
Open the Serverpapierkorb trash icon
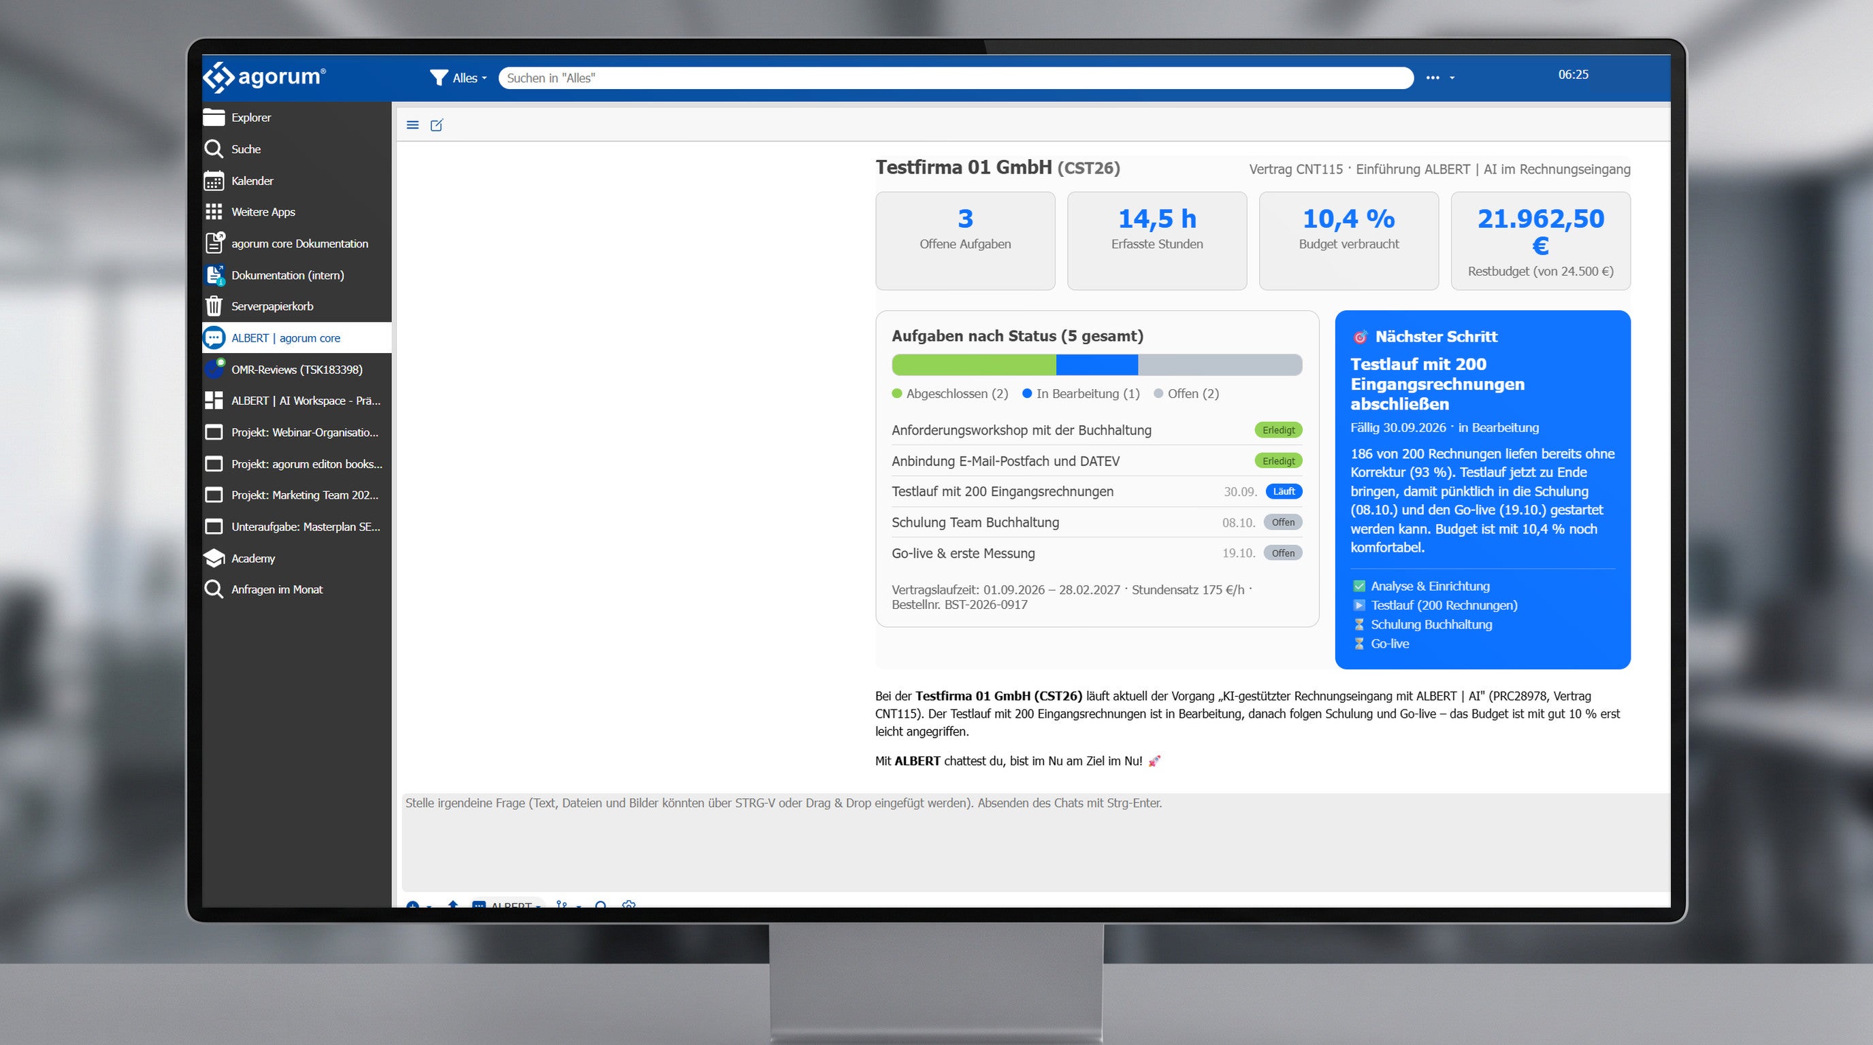[214, 306]
